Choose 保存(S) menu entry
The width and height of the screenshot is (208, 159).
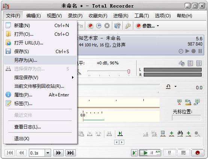pyautogui.click(x=40, y=52)
